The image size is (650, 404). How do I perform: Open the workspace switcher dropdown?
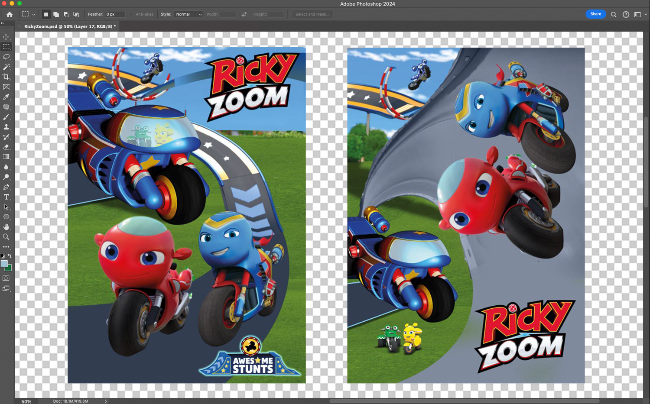pos(640,14)
